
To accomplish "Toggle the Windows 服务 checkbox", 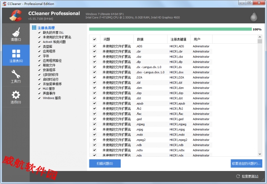I will pyautogui.click(x=40, y=98).
